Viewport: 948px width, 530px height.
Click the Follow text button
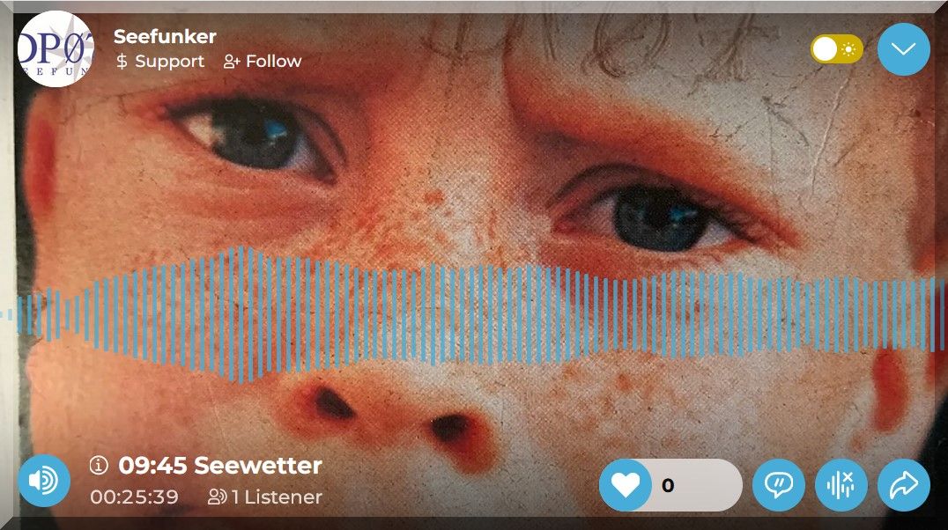(x=273, y=61)
